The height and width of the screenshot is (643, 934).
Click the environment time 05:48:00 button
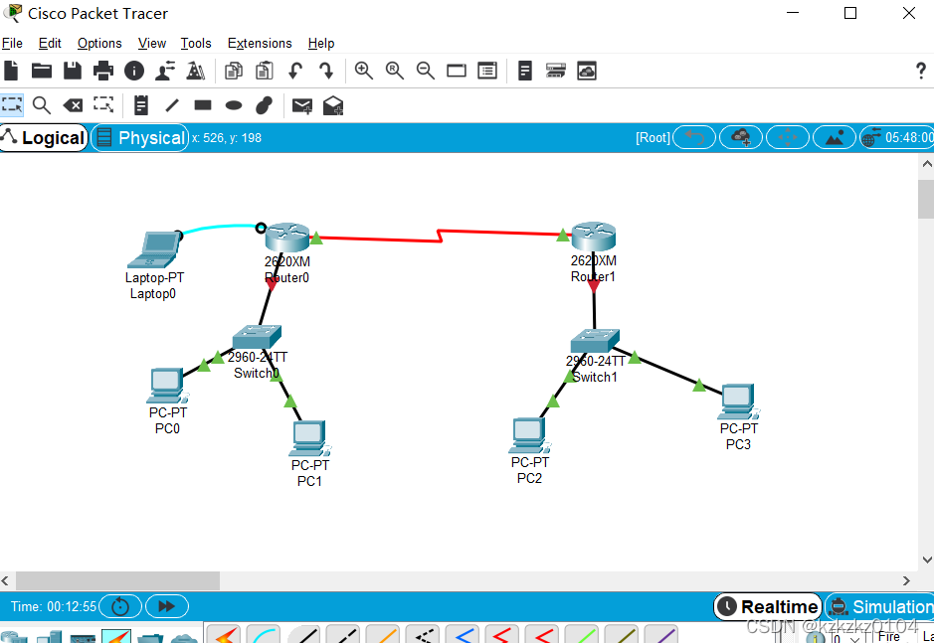896,137
